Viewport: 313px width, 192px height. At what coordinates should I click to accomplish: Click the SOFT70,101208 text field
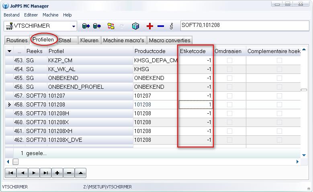click(245, 26)
